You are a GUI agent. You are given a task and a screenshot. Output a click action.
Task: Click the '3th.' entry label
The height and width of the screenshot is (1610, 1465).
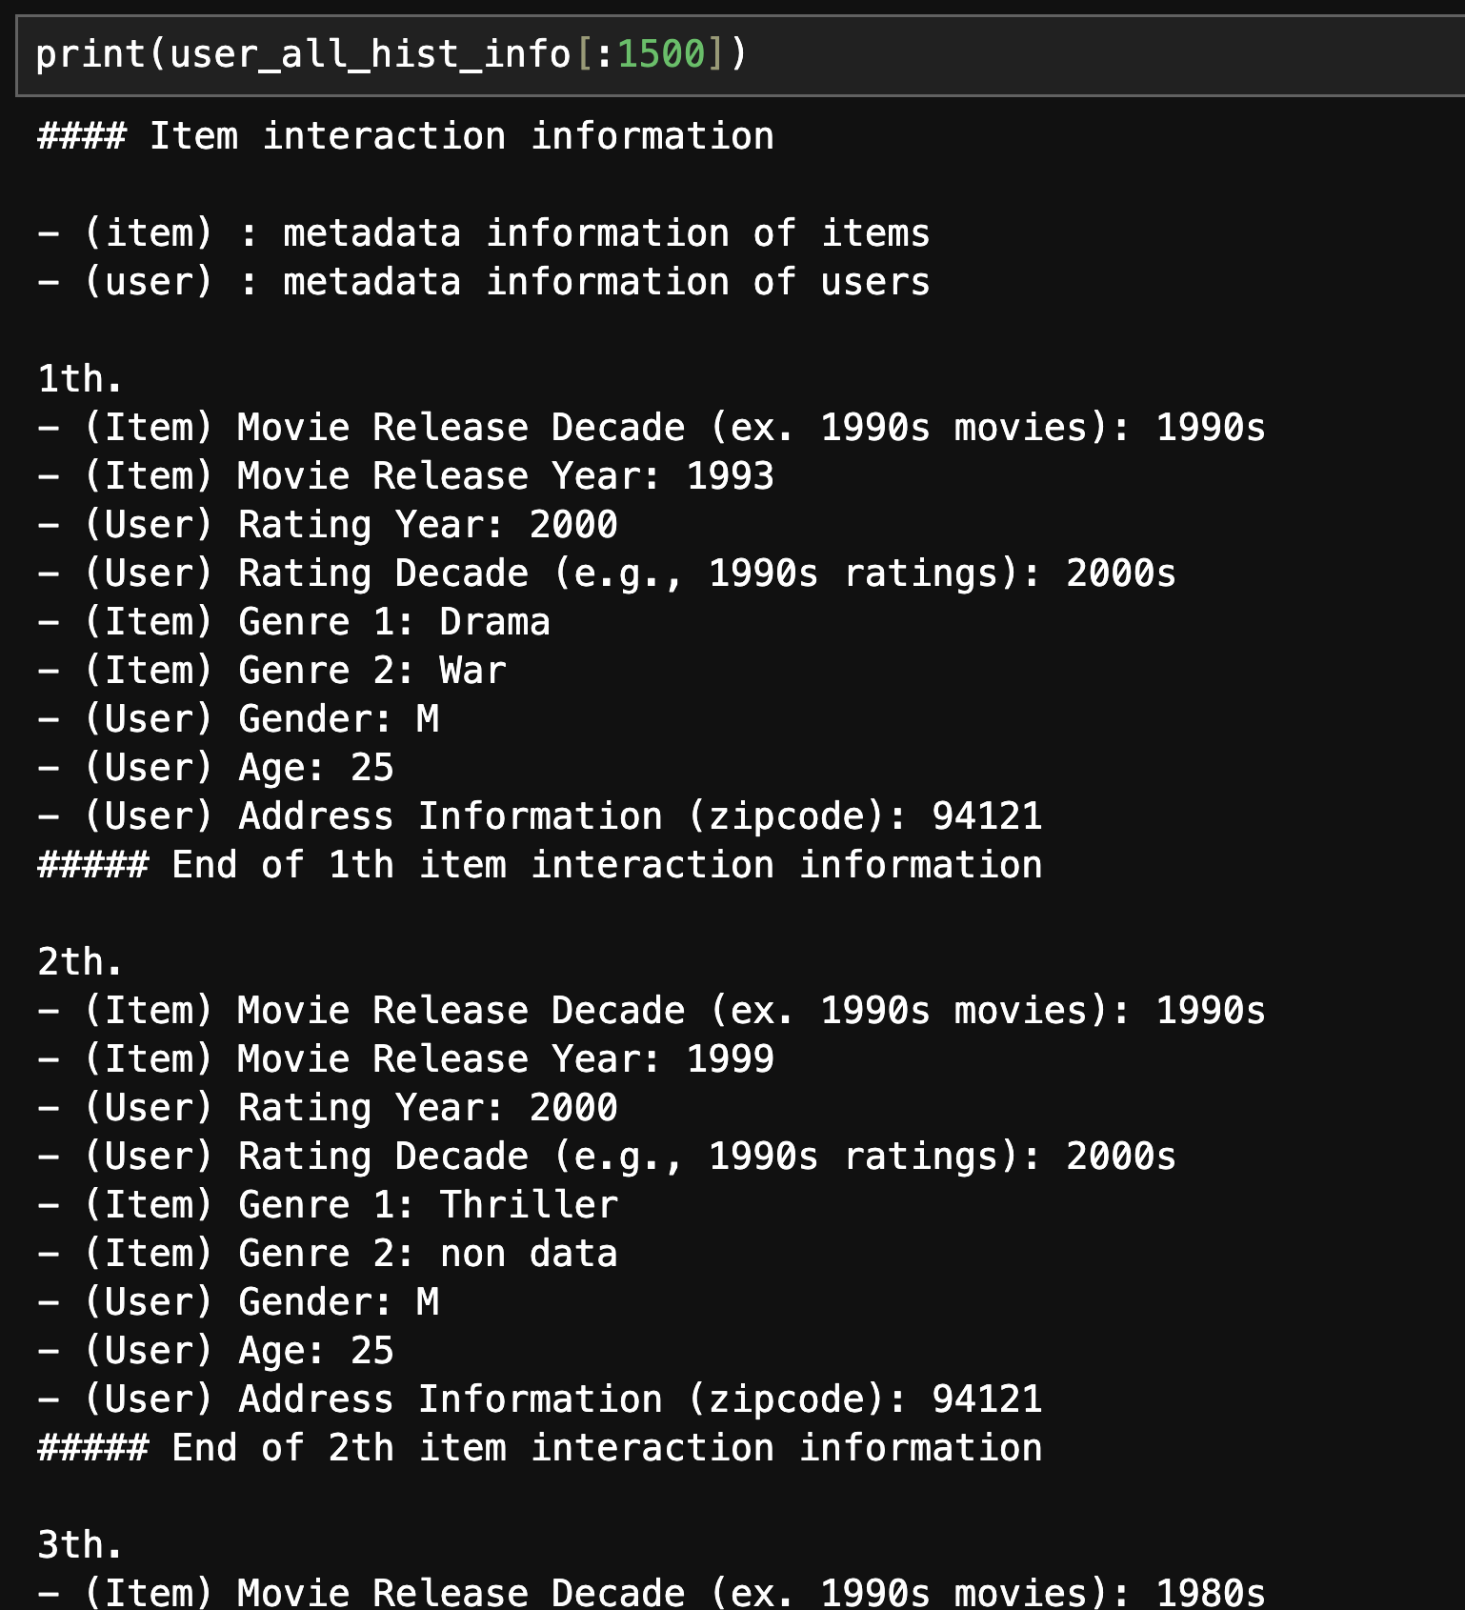tap(81, 1545)
